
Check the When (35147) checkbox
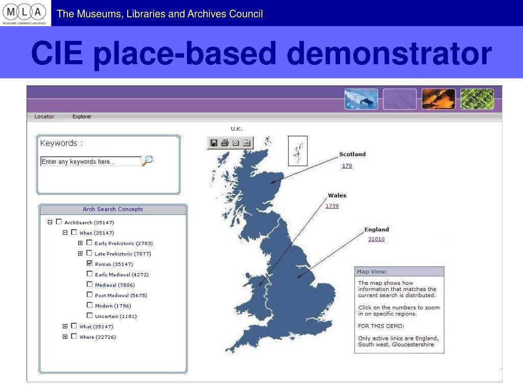(74, 232)
